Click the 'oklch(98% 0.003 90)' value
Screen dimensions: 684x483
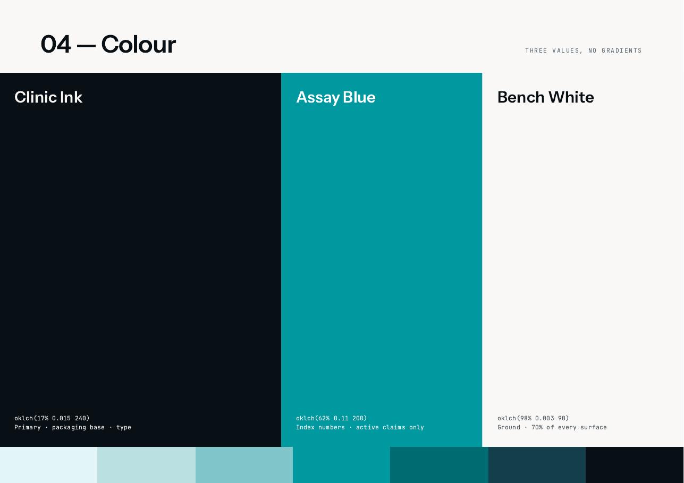coord(533,419)
